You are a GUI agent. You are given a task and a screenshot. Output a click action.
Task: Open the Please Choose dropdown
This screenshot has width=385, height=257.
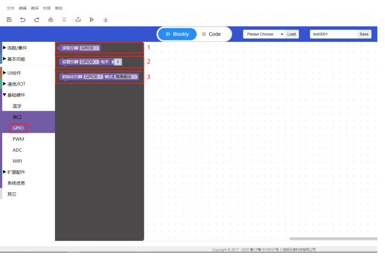264,34
